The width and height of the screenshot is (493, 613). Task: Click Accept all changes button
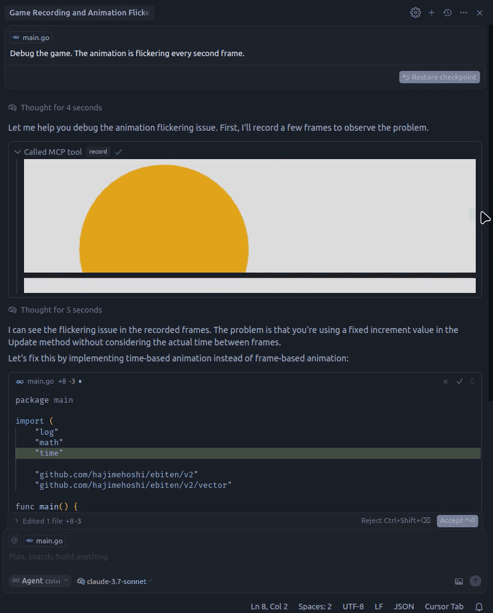(x=457, y=520)
